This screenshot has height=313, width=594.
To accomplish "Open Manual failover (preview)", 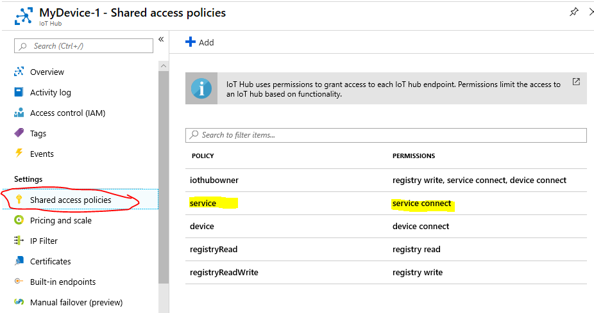I will (x=76, y=302).
